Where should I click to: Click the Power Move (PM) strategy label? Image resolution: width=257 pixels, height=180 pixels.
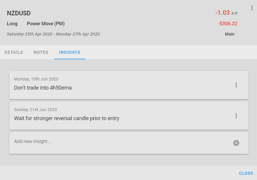click(46, 24)
